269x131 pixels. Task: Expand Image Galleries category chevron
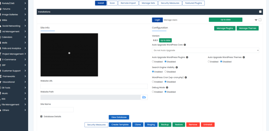click(25, 15)
